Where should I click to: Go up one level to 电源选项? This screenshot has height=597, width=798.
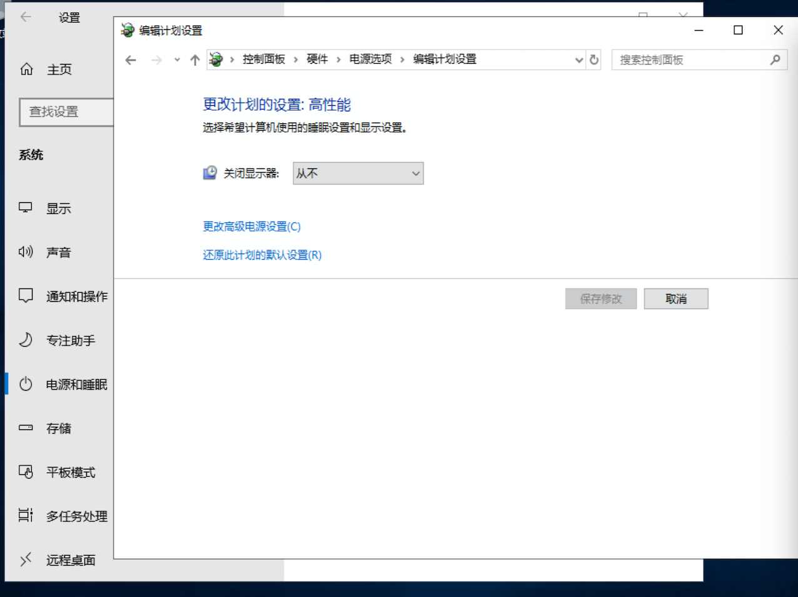195,60
